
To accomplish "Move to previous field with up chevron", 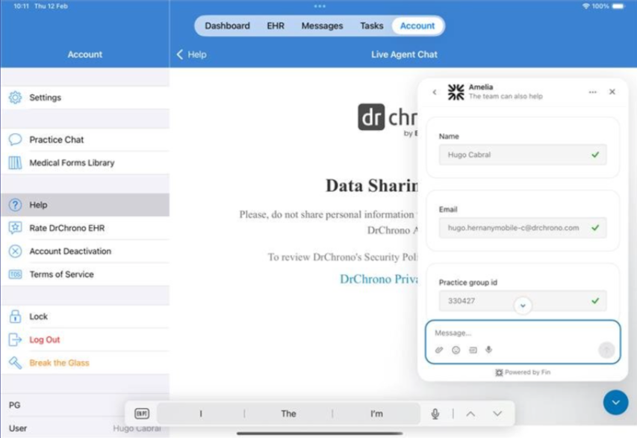I will (470, 413).
